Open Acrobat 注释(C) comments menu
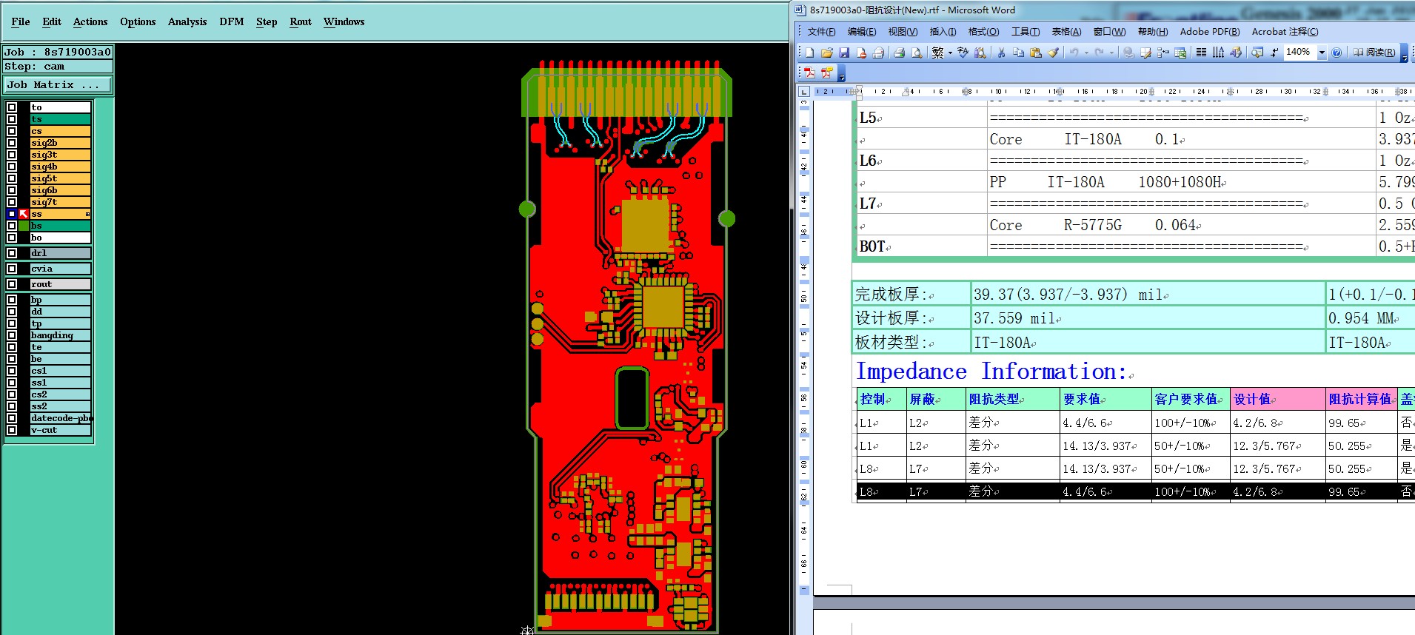 point(1285,32)
